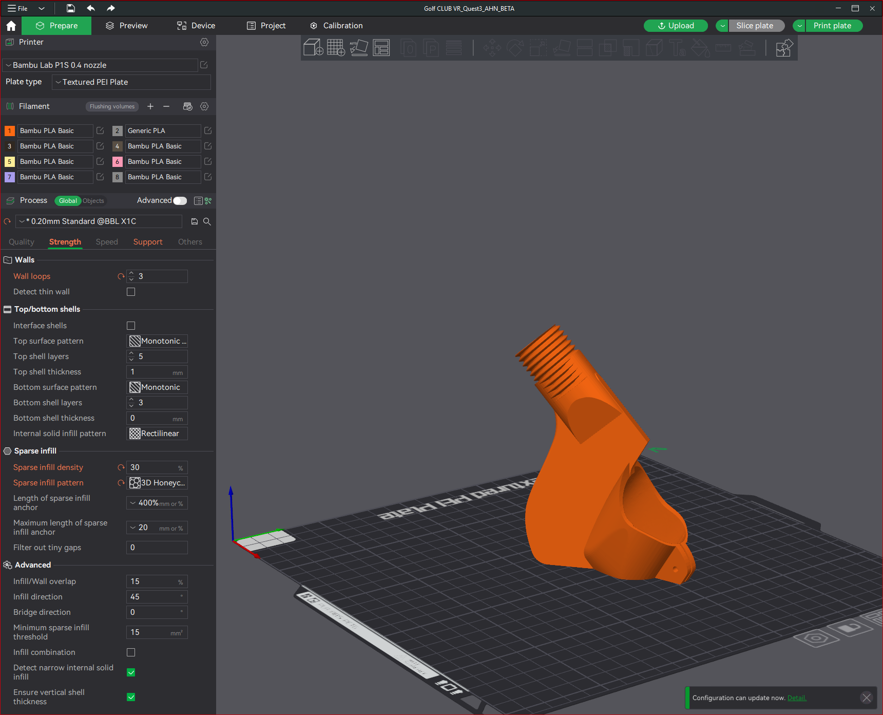
Task: Open filament settings gear icon
Action: [x=204, y=106]
